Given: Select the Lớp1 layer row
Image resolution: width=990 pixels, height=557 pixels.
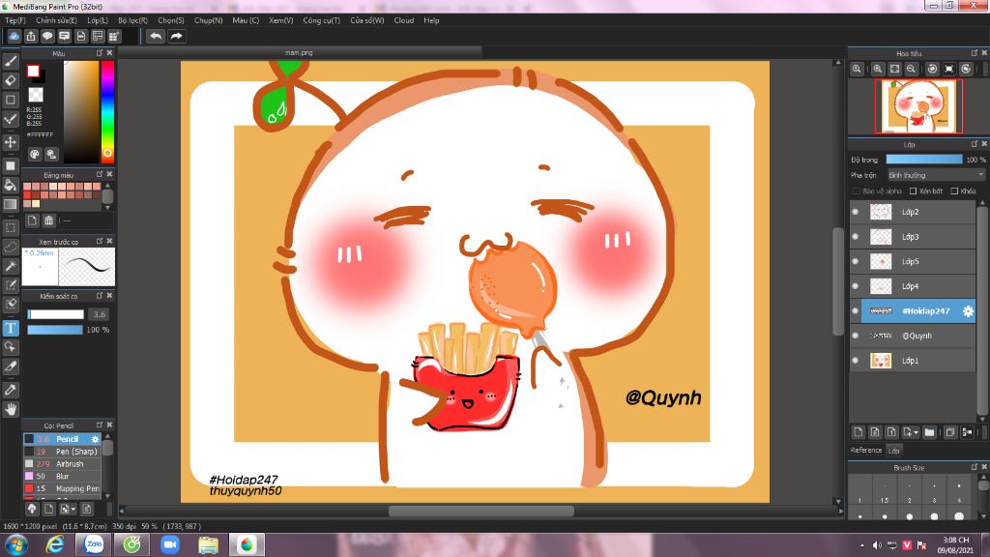Looking at the screenshot, I should [913, 361].
